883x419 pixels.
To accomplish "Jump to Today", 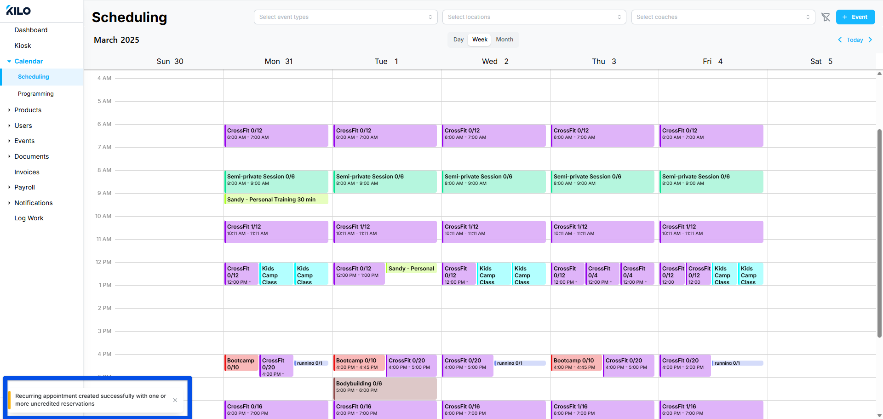I will point(855,40).
